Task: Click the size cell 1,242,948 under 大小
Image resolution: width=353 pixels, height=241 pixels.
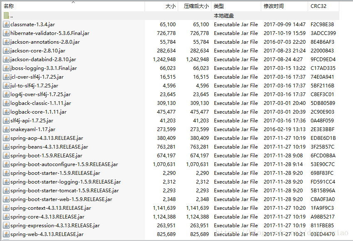Action: point(164,60)
